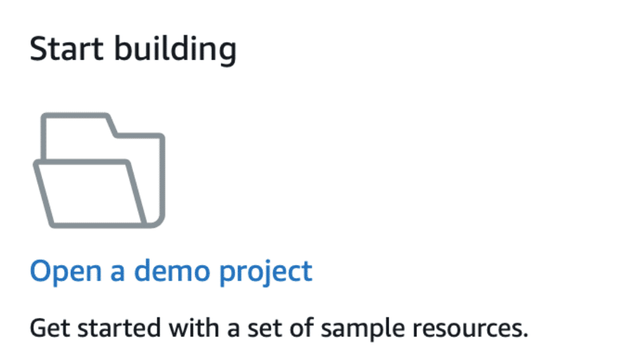This screenshot has width=628, height=364.
Task: Select the gray demo project folder icon
Action: pos(99,171)
